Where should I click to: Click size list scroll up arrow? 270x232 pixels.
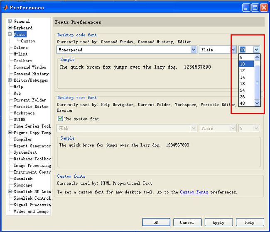point(257,57)
